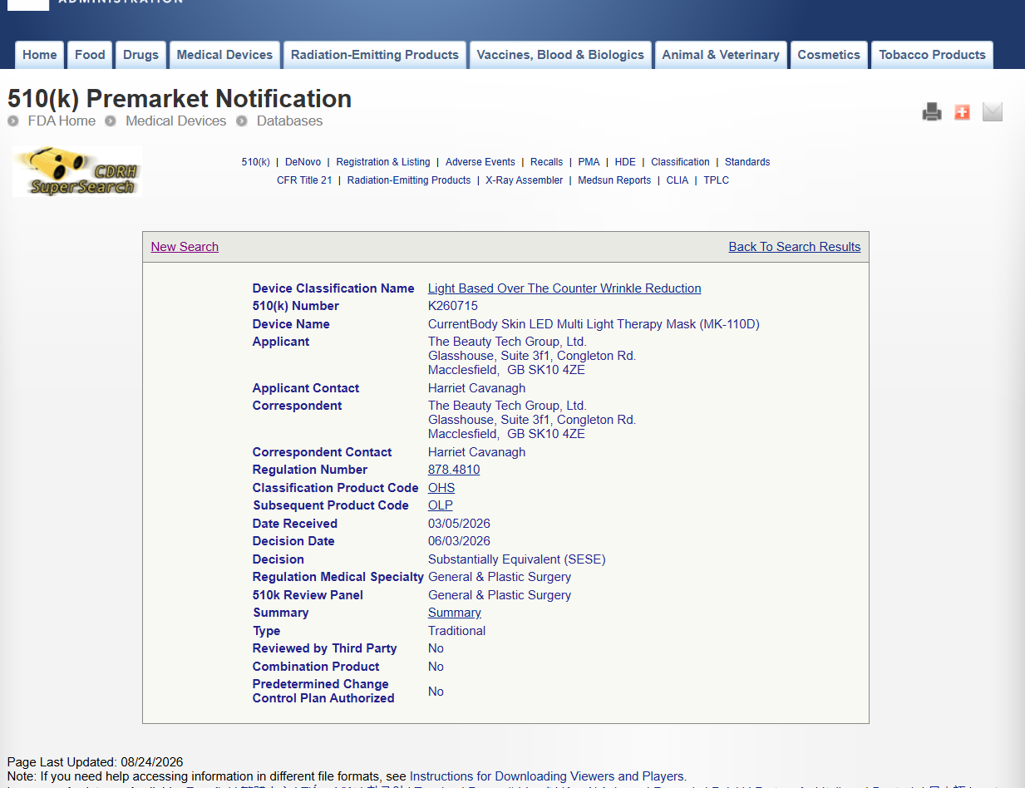This screenshot has height=788, width=1025.
Task: Click New Search link
Action: [x=185, y=247]
